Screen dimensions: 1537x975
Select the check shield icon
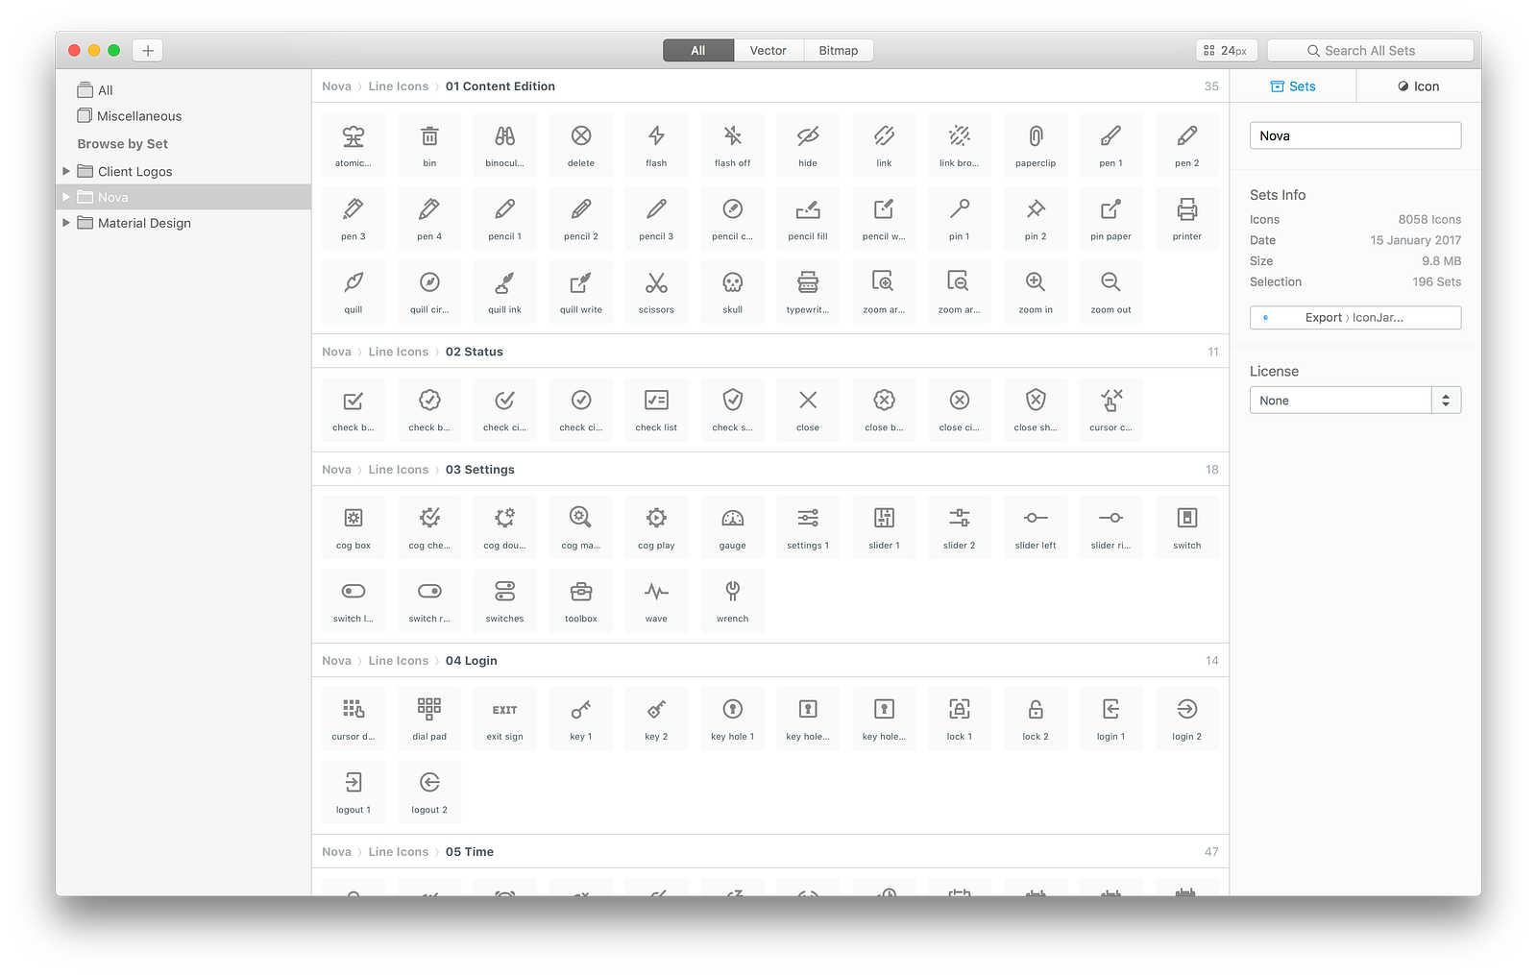click(733, 409)
